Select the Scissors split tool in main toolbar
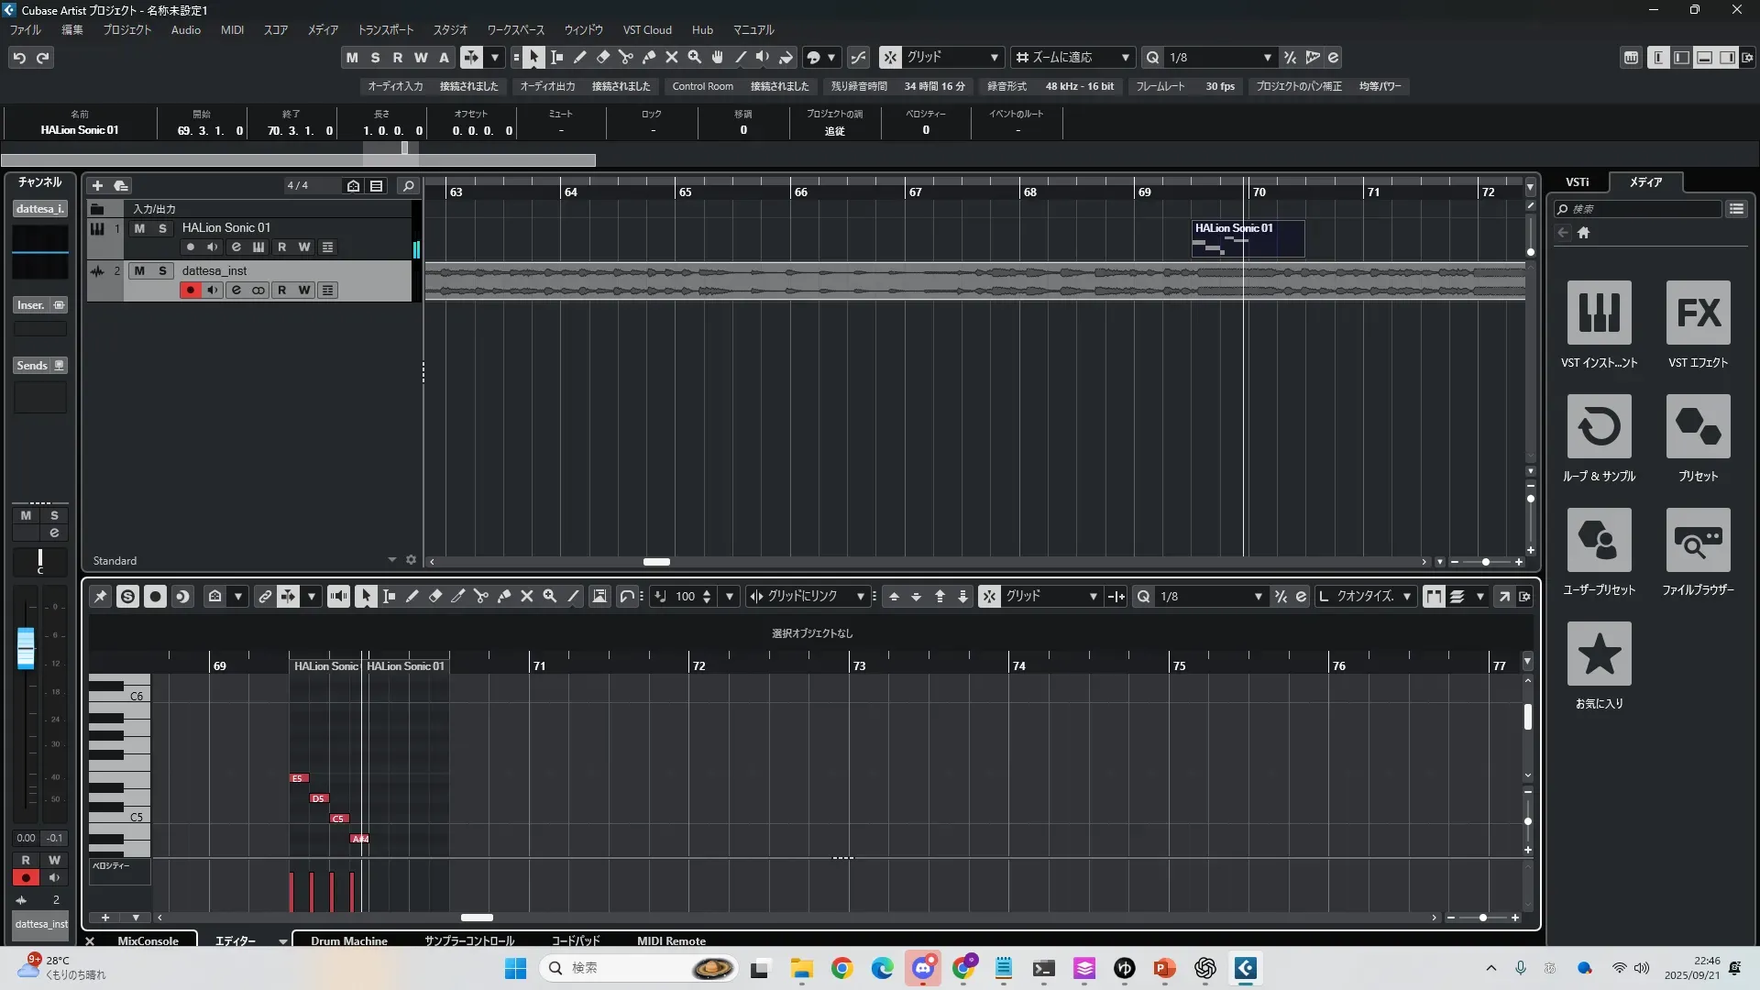This screenshot has height=990, width=1760. [x=626, y=58]
